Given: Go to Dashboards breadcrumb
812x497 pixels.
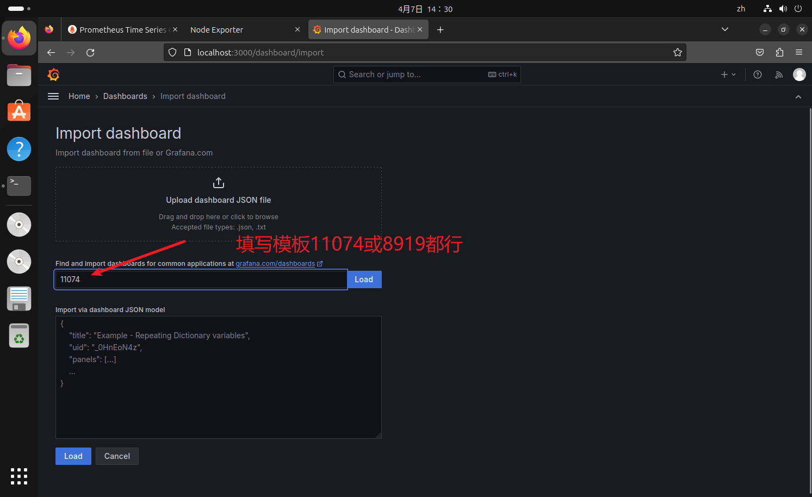Looking at the screenshot, I should (125, 96).
